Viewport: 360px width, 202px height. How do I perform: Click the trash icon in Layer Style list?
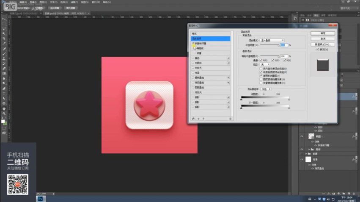(x=230, y=119)
